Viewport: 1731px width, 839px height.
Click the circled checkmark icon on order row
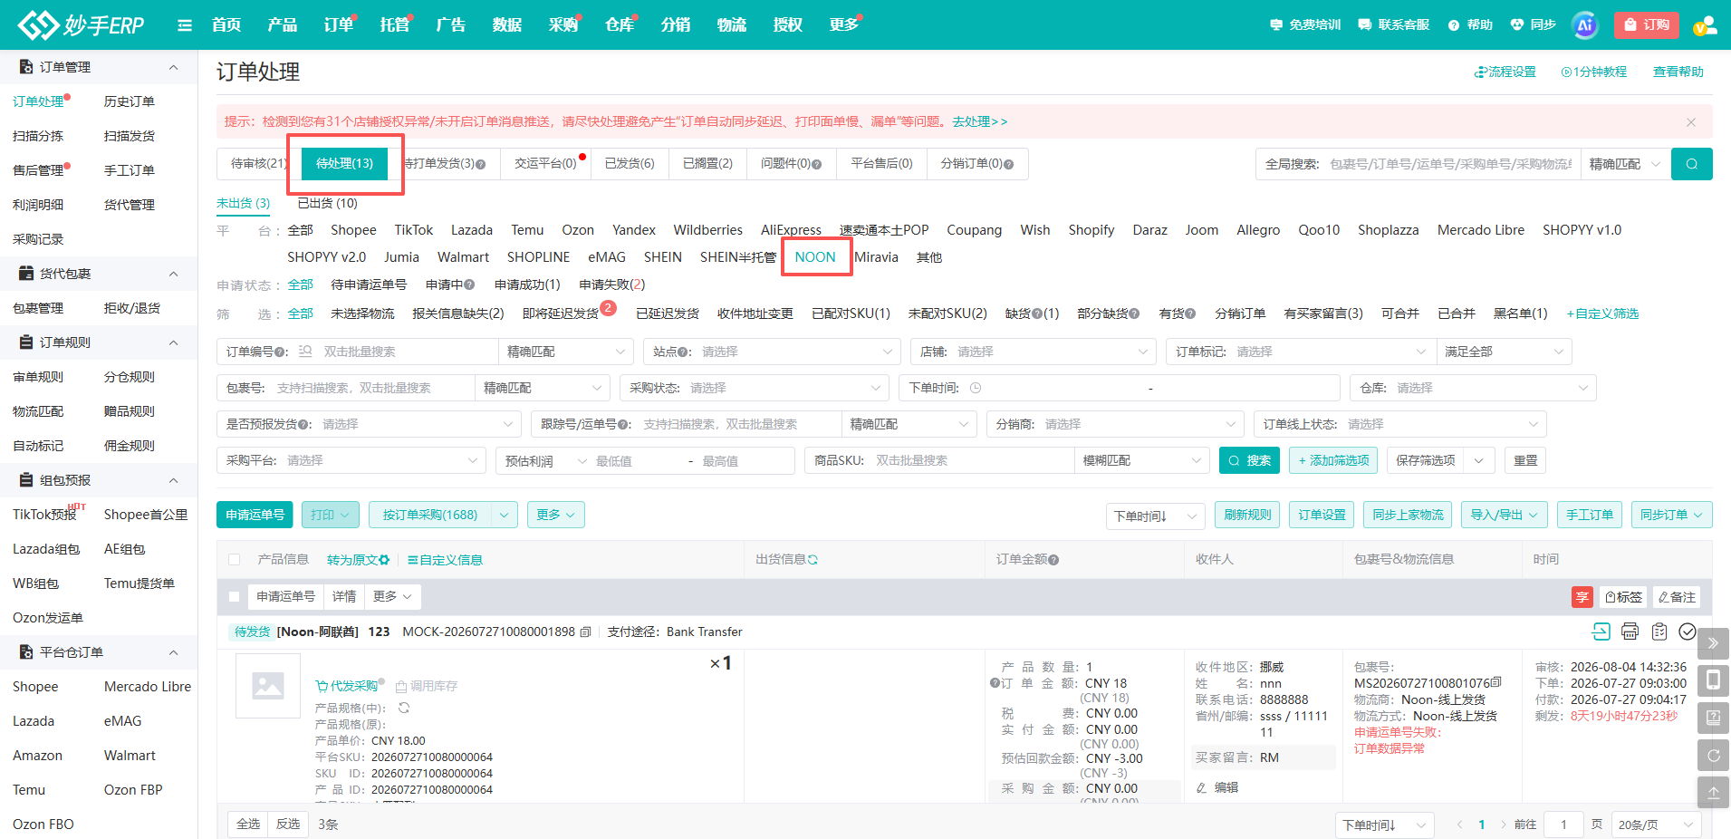pos(1688,632)
